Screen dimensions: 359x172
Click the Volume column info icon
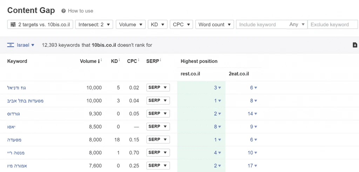pyautogui.click(x=101, y=60)
